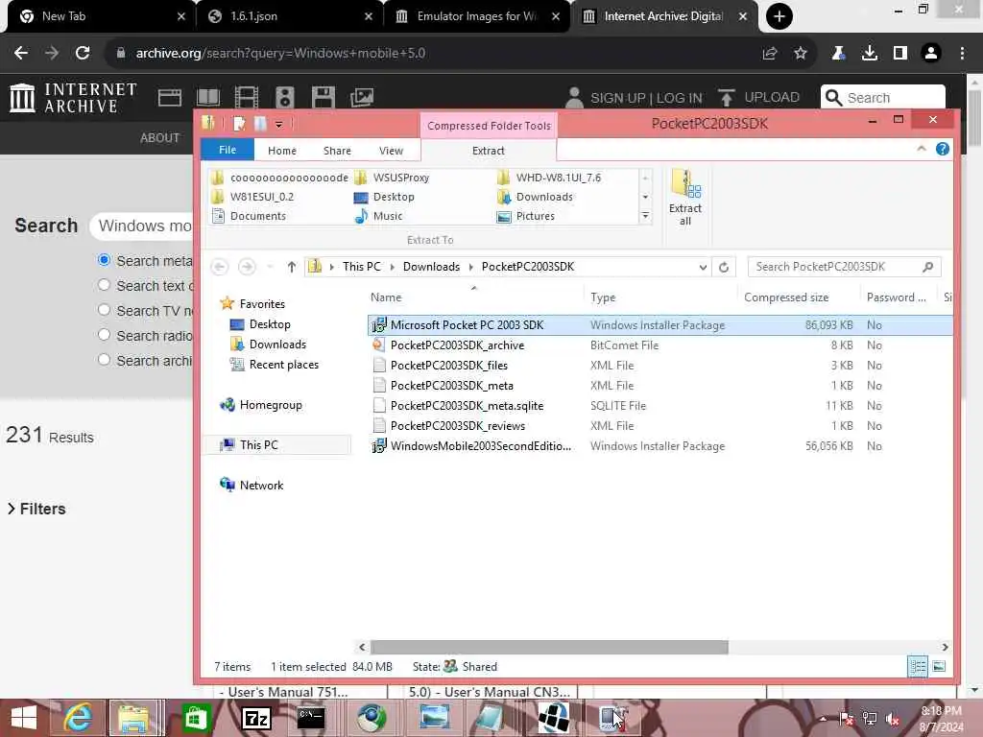This screenshot has width=983, height=737.
Task: Open address bar history dropdown in Explorer
Action: pyautogui.click(x=703, y=267)
